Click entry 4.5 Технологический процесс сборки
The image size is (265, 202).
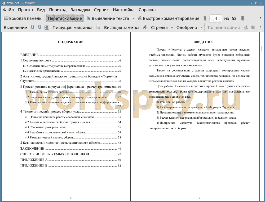(x=73, y=137)
